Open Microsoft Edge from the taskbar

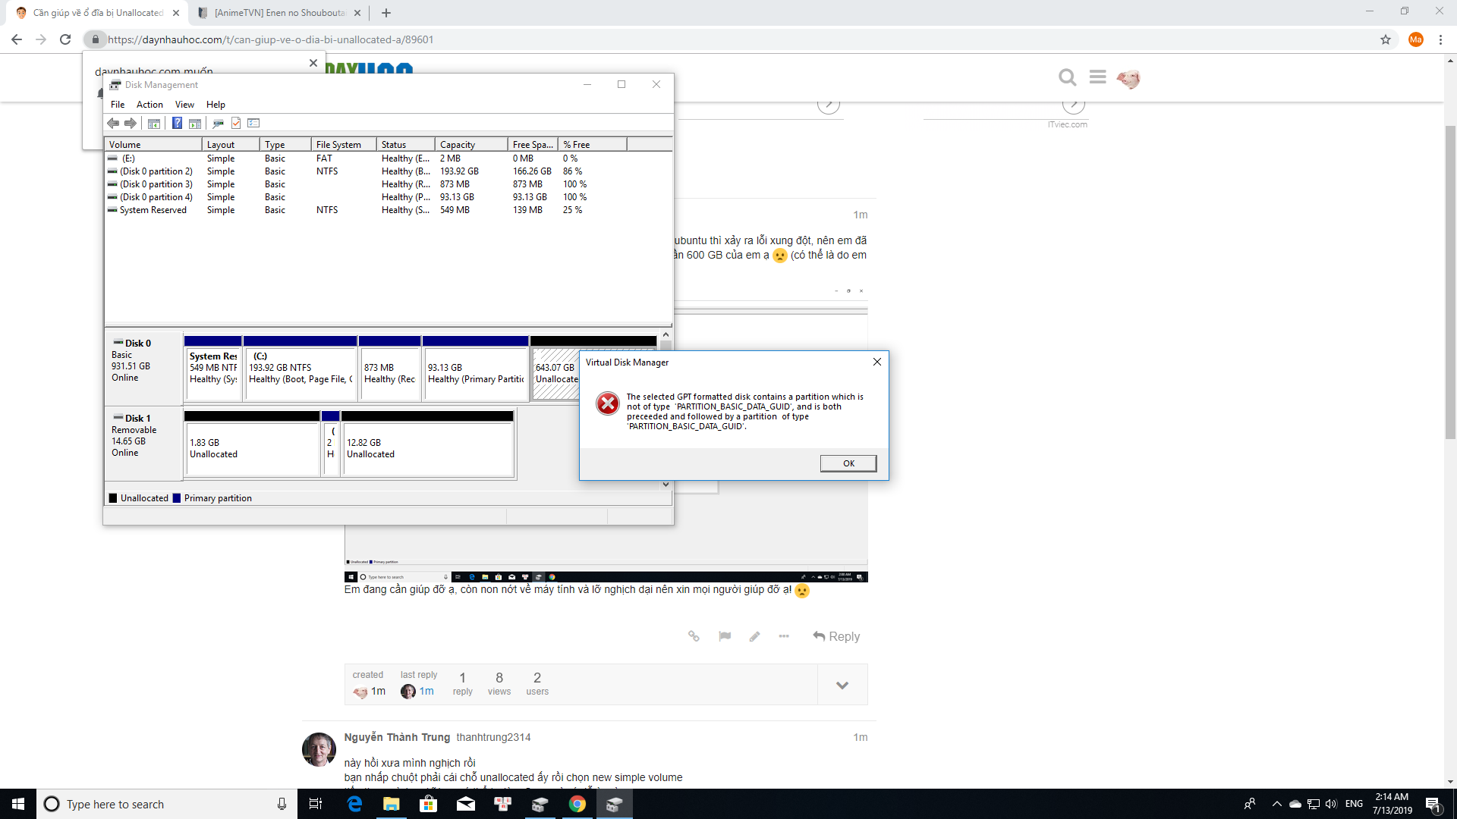click(354, 804)
